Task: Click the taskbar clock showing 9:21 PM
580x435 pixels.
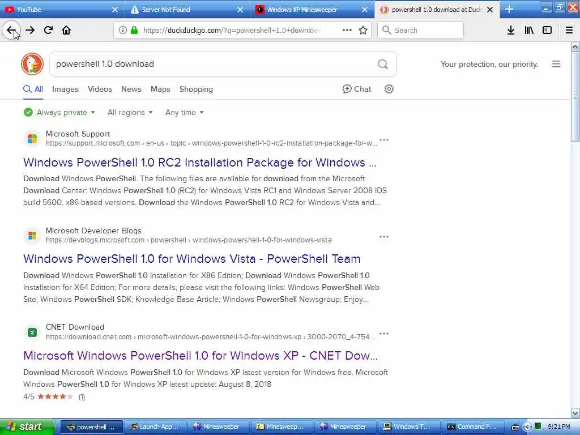Action: (559, 427)
